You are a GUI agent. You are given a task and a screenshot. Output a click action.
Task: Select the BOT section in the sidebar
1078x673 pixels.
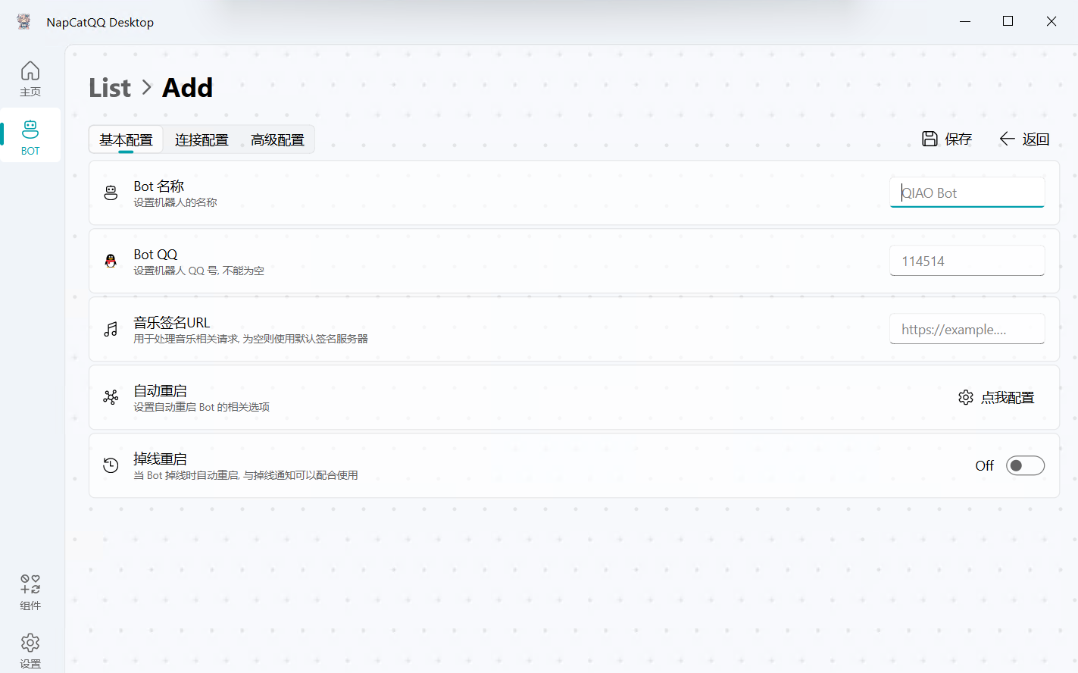click(30, 135)
